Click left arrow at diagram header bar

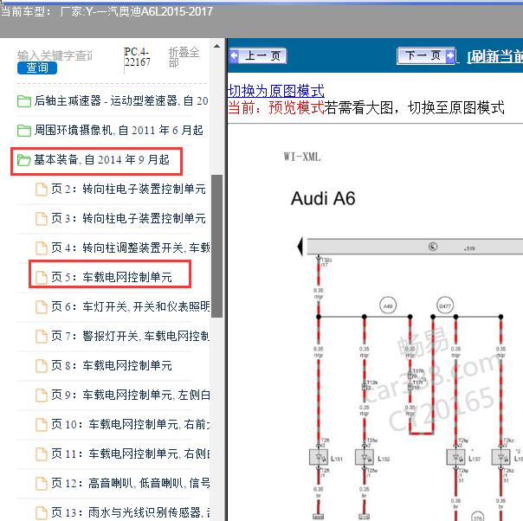300,247
